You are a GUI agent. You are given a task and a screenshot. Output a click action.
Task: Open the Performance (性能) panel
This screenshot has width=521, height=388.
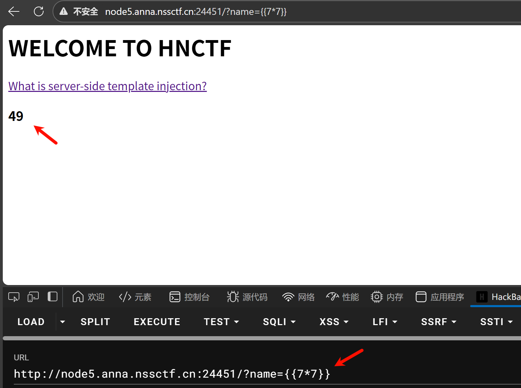(343, 297)
